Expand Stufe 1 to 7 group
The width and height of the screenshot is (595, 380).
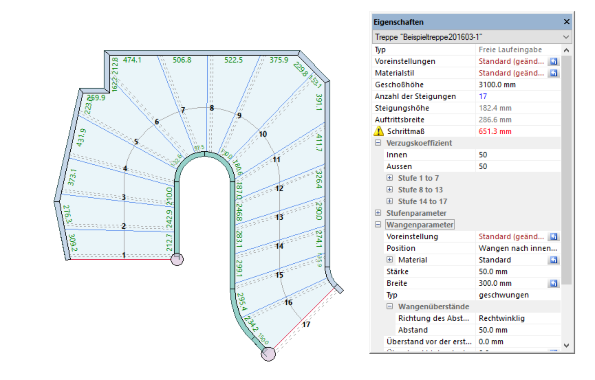[x=390, y=178]
